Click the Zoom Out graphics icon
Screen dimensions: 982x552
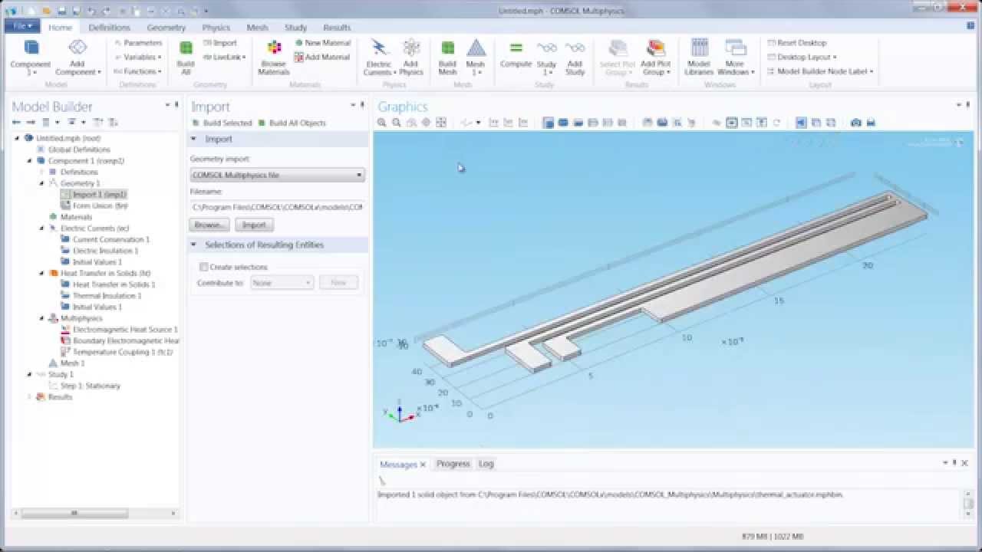pyautogui.click(x=397, y=123)
